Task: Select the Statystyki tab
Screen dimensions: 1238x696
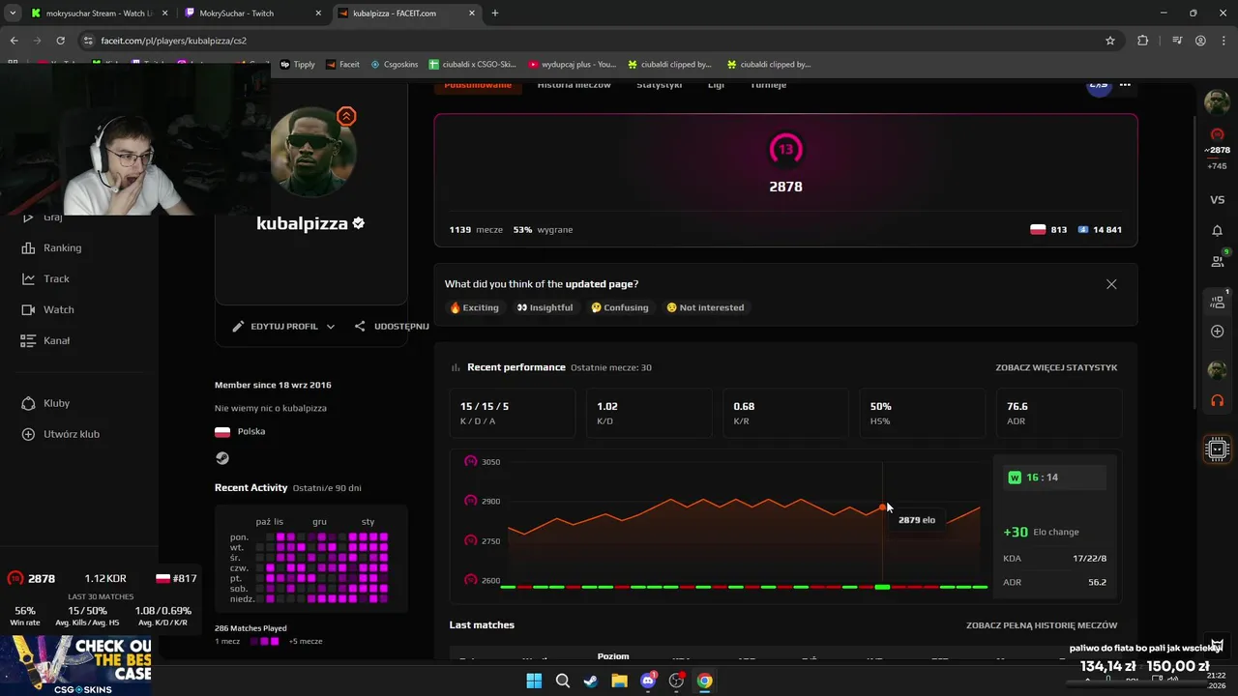Action: 659,85
